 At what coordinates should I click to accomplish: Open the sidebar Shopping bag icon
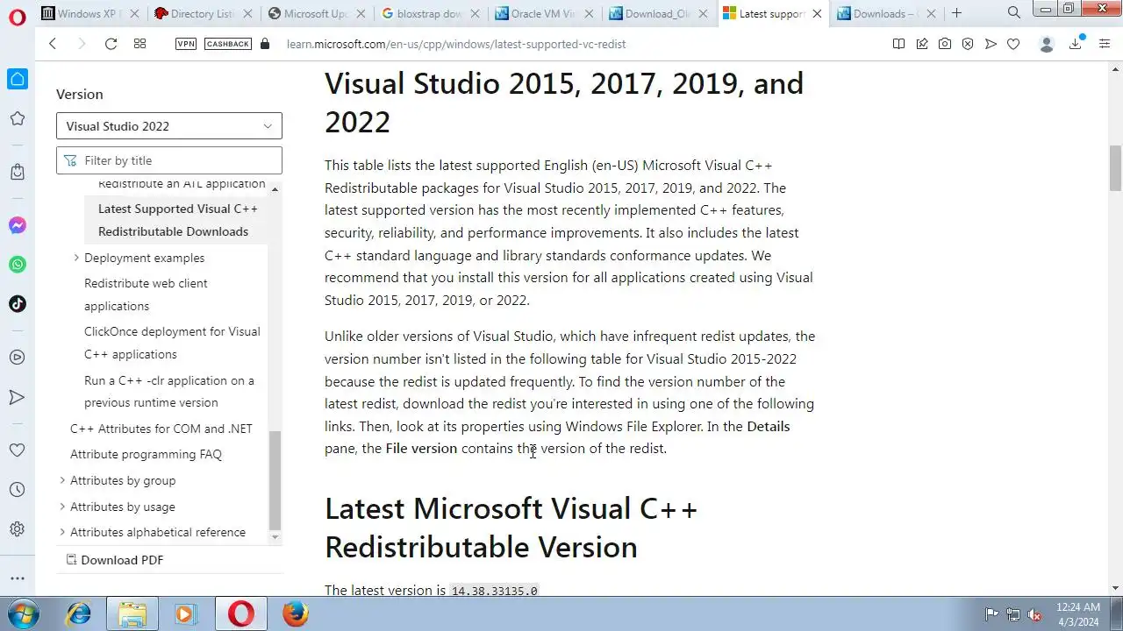[17, 173]
